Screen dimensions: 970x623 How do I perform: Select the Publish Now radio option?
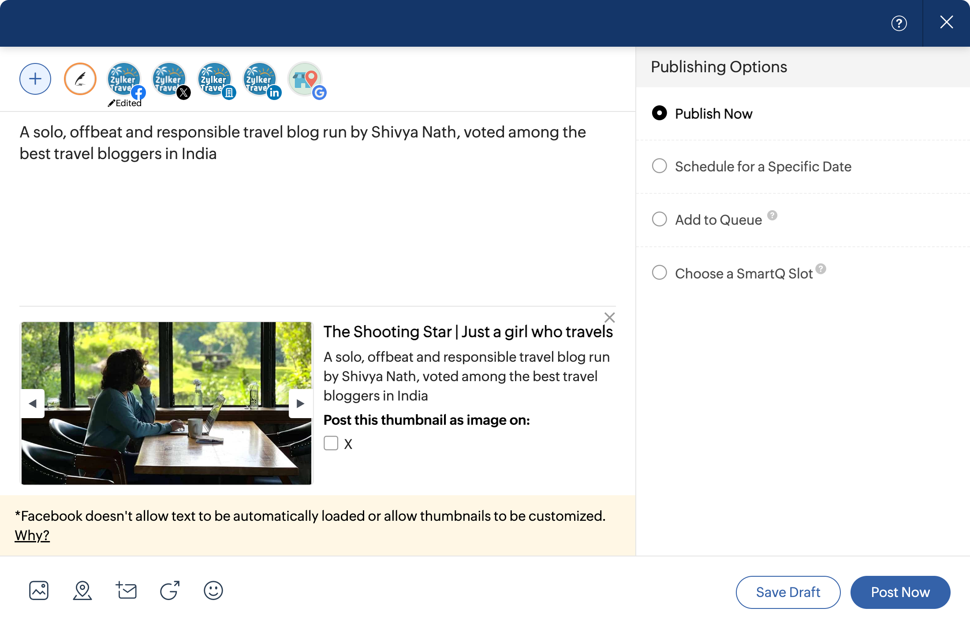point(660,113)
